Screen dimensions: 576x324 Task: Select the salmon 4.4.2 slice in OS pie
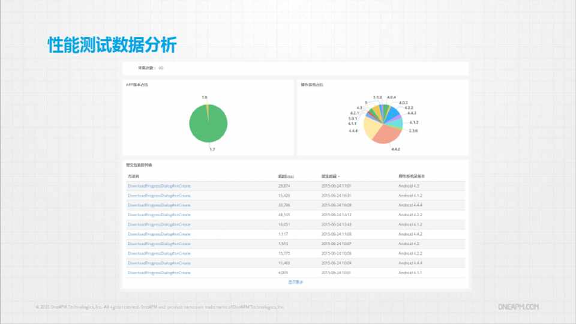(388, 135)
